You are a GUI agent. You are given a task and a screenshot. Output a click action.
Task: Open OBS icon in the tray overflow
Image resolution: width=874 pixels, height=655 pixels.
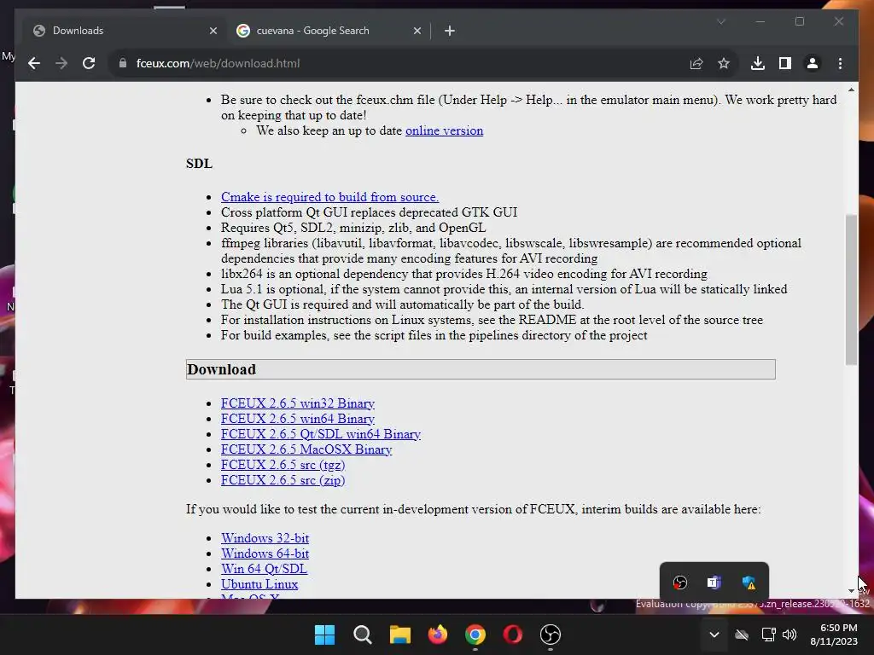click(x=679, y=583)
